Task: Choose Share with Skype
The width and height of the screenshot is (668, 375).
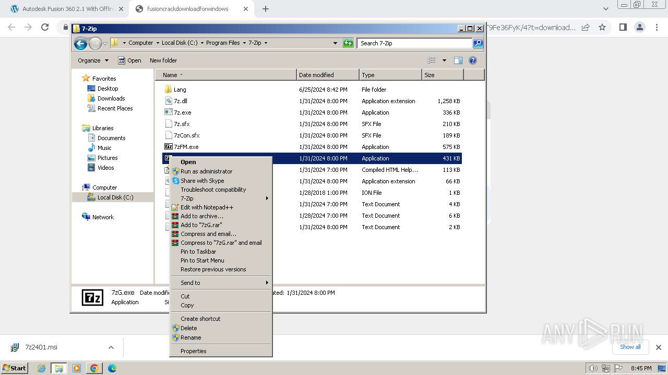Action: [221, 181]
